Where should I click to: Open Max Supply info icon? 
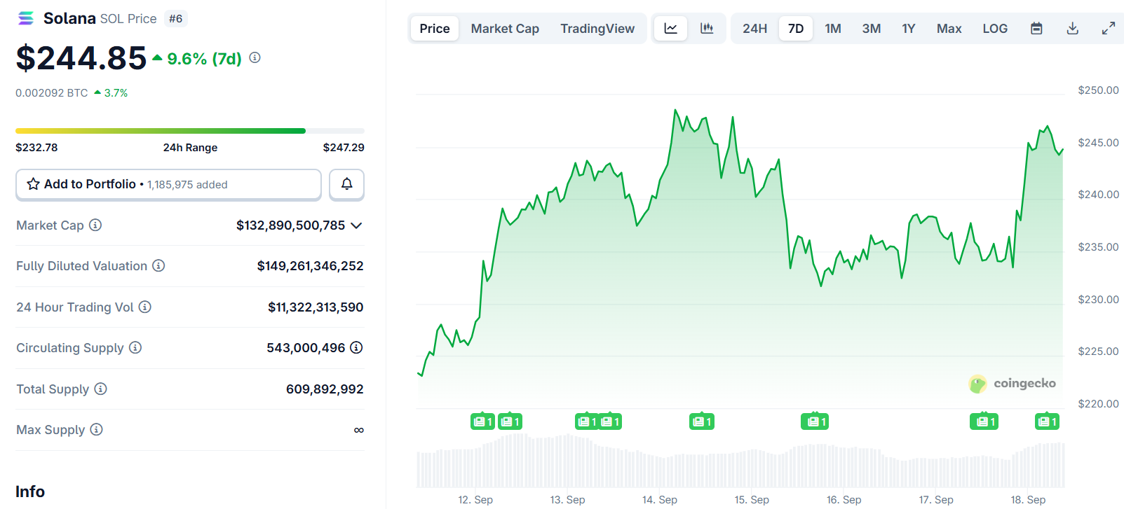tap(97, 429)
